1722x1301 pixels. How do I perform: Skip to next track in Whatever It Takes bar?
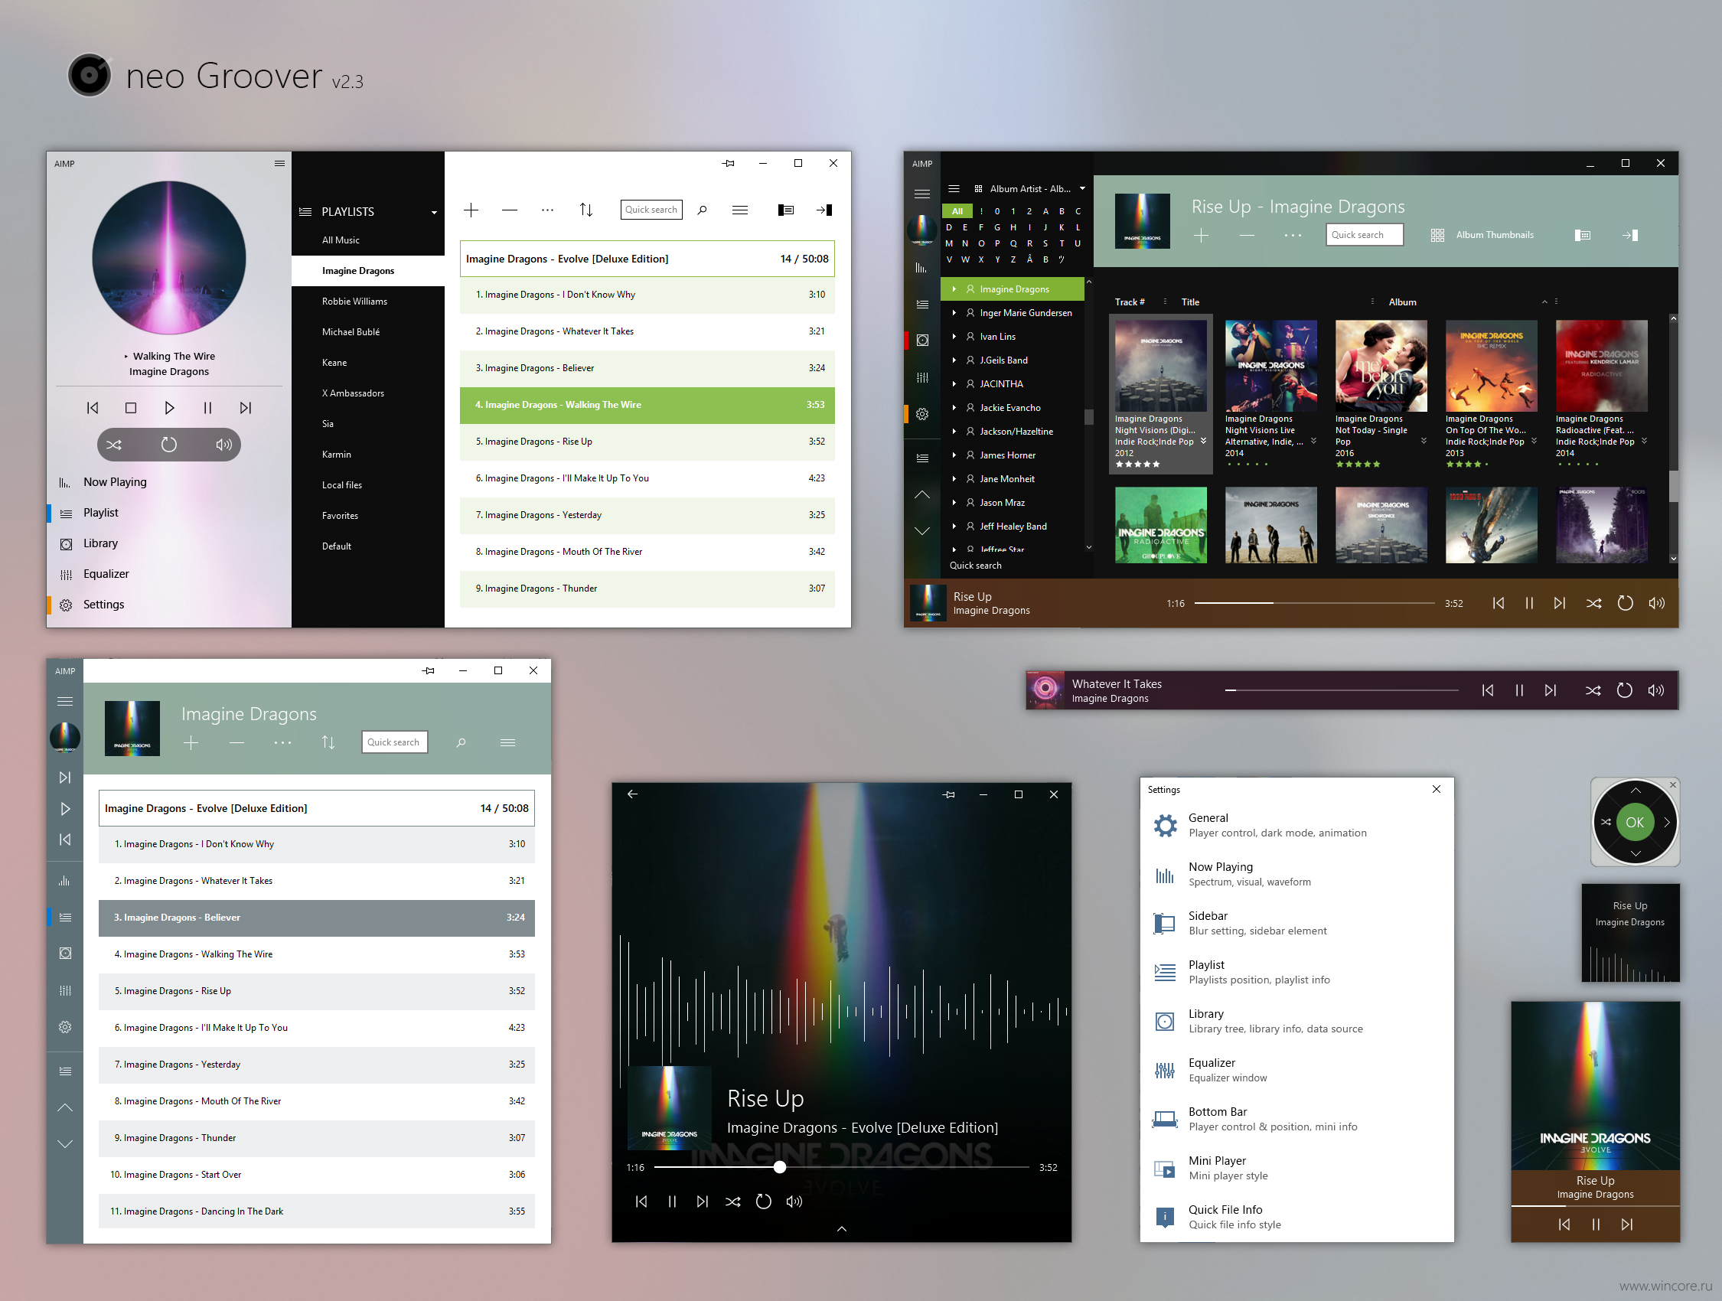[1551, 690]
